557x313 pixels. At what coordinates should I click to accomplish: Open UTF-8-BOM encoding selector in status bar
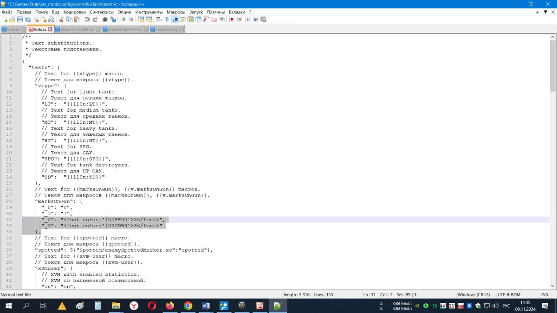point(509,294)
